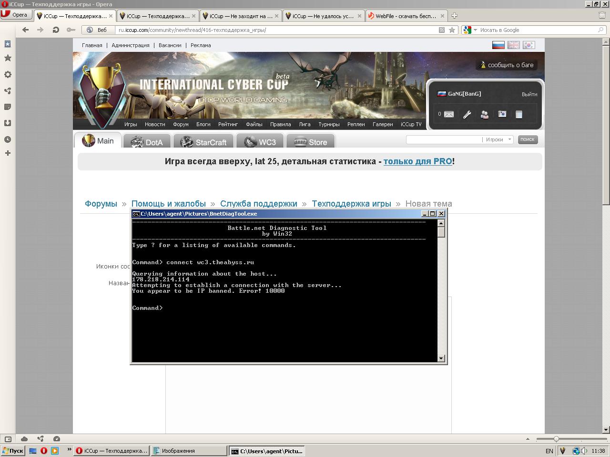The width and height of the screenshot is (610, 457).
Task: Open the Изображения taskbar window button
Action: coord(189,451)
